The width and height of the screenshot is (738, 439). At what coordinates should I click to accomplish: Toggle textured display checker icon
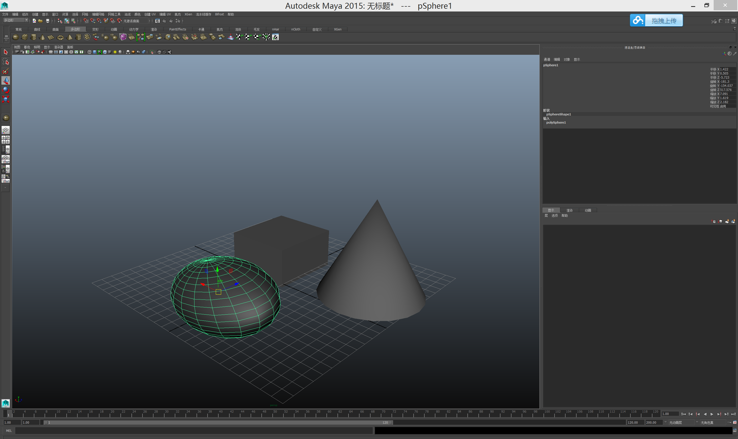pyautogui.click(x=110, y=52)
